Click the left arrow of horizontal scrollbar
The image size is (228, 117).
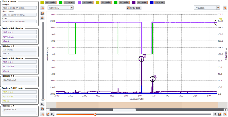click(47, 109)
